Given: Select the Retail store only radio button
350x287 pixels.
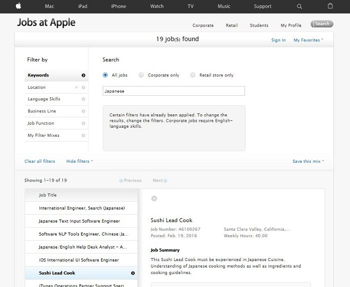Looking at the screenshot, I should click(193, 75).
